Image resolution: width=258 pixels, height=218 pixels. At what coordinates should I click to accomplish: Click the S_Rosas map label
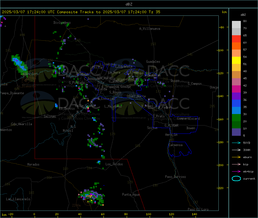point(115,92)
